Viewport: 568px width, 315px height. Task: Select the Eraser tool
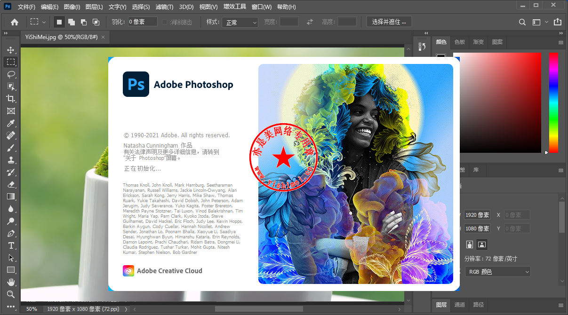[11, 184]
